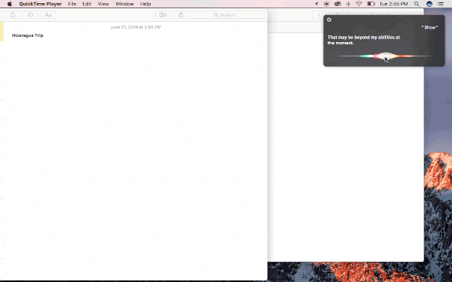452x282 pixels.
Task: Click the Siri icon in menu bar
Action: (429, 4)
